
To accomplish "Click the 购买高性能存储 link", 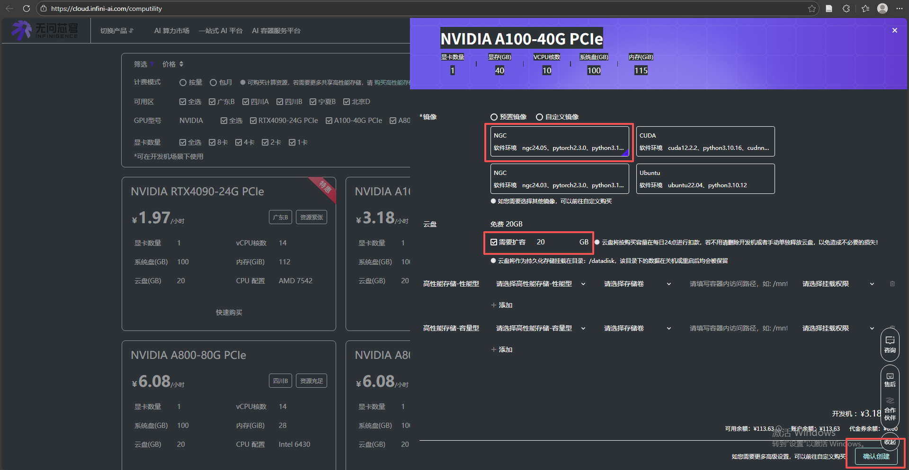I will pyautogui.click(x=392, y=83).
